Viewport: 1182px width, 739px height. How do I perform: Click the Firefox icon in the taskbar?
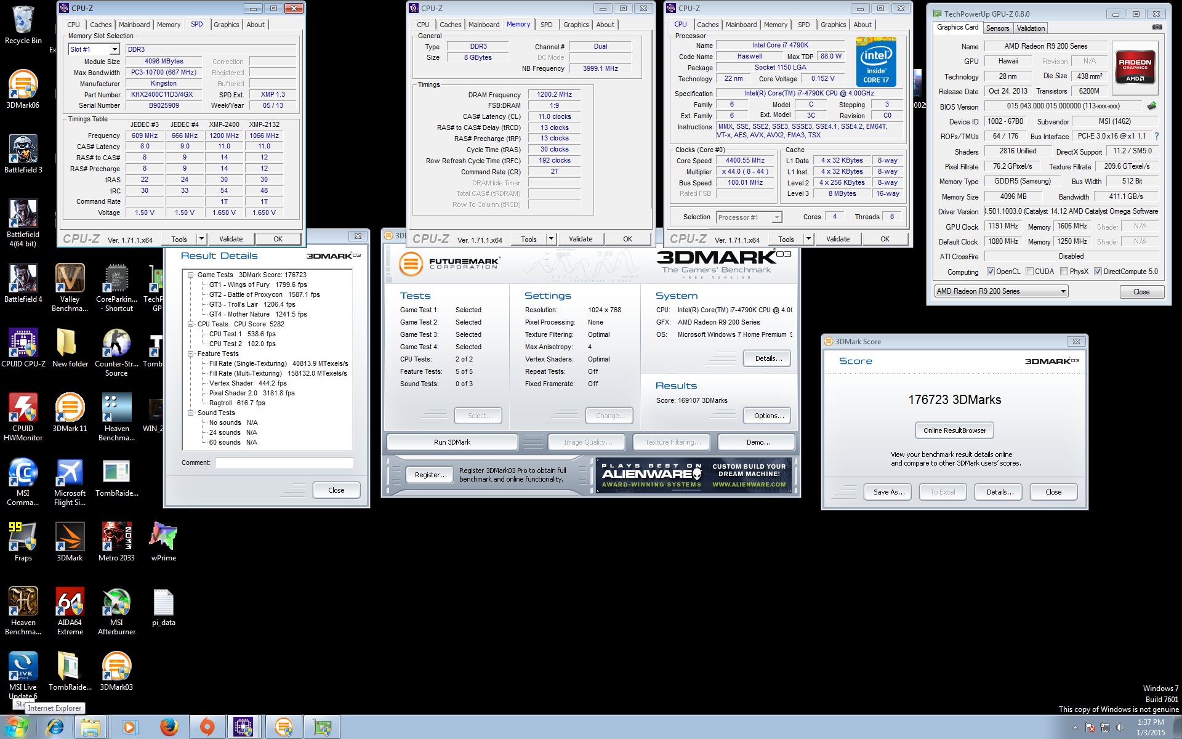(169, 727)
